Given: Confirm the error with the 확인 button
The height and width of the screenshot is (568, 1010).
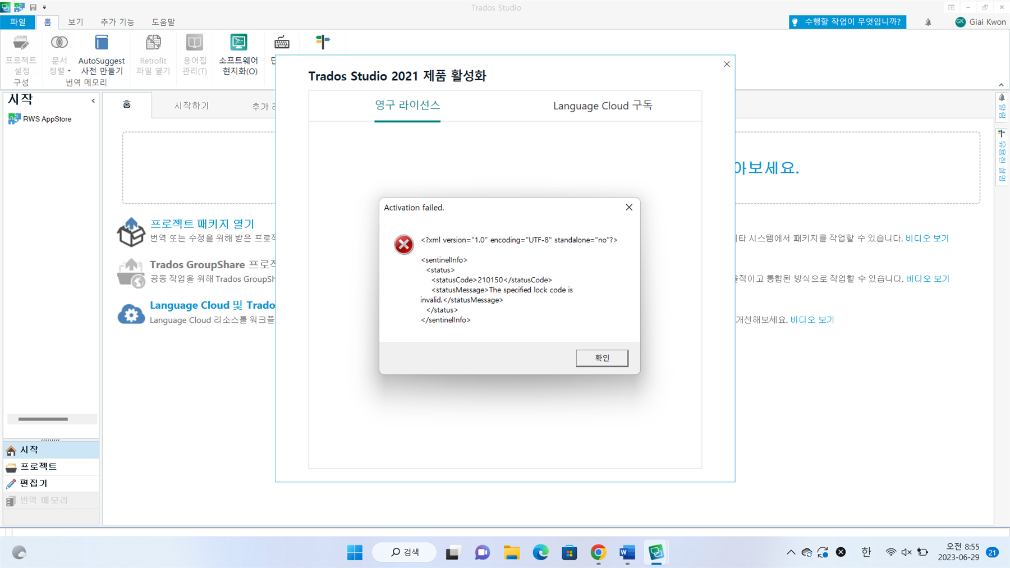Looking at the screenshot, I should (x=602, y=358).
